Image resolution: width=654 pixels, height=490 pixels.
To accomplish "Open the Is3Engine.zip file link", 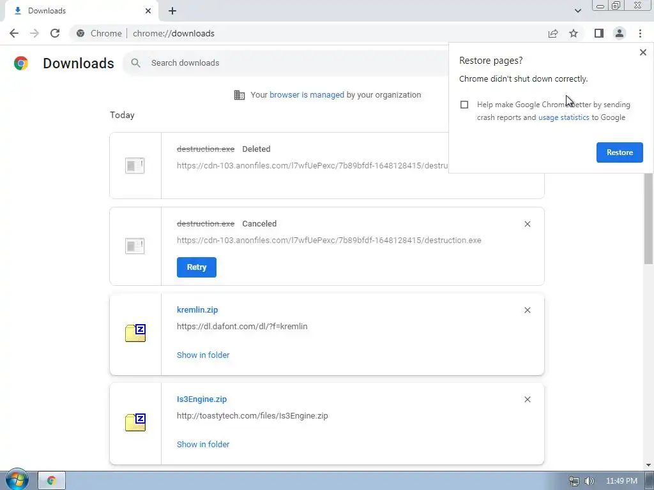I will [202, 399].
